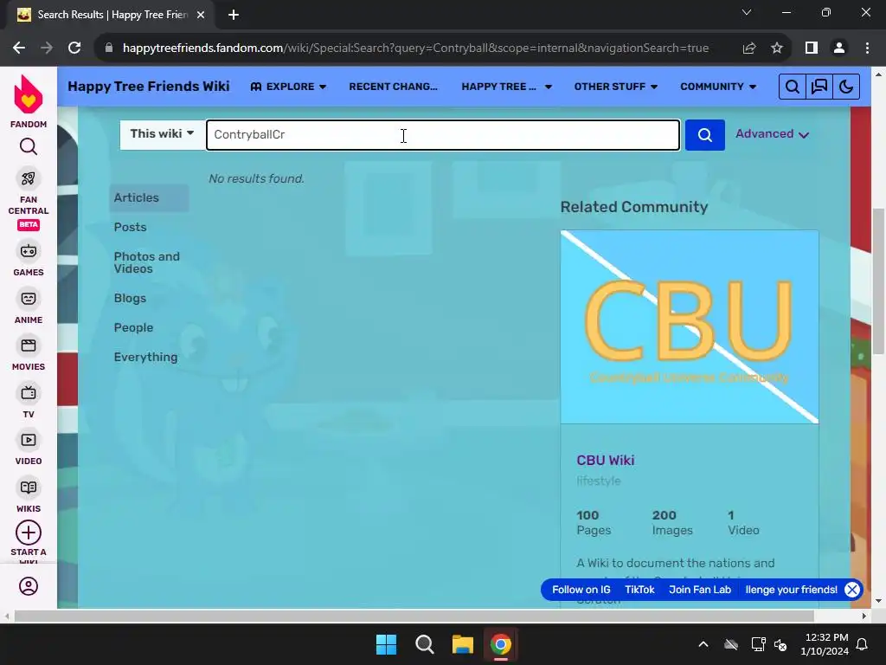Select the Everything filter
The width and height of the screenshot is (886, 665).
pyautogui.click(x=145, y=357)
